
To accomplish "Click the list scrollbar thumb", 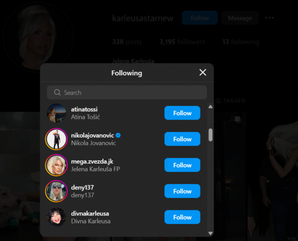I will tap(210, 135).
